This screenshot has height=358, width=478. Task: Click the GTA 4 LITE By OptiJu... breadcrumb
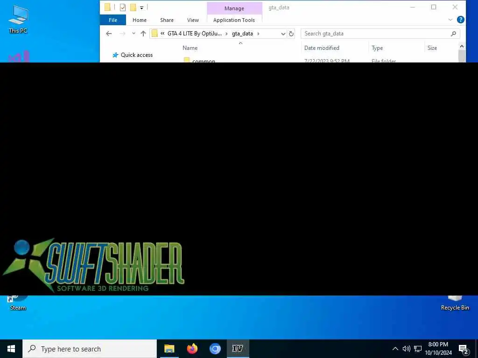point(195,34)
